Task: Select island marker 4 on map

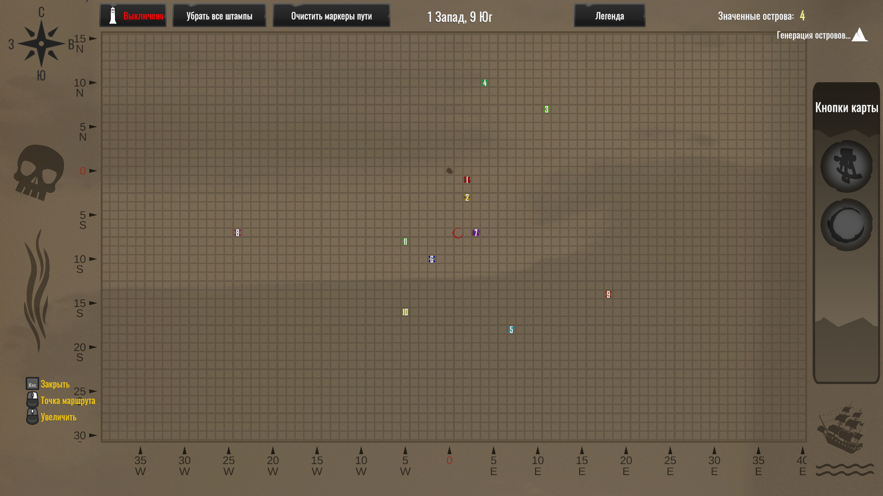Action: point(484,83)
